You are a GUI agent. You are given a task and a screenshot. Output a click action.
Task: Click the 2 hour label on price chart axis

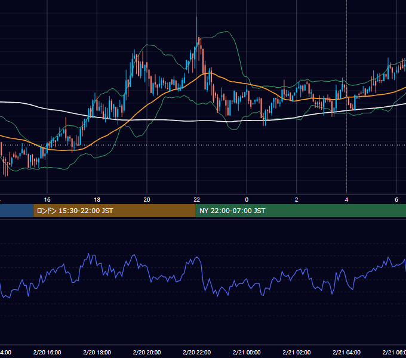click(x=297, y=200)
